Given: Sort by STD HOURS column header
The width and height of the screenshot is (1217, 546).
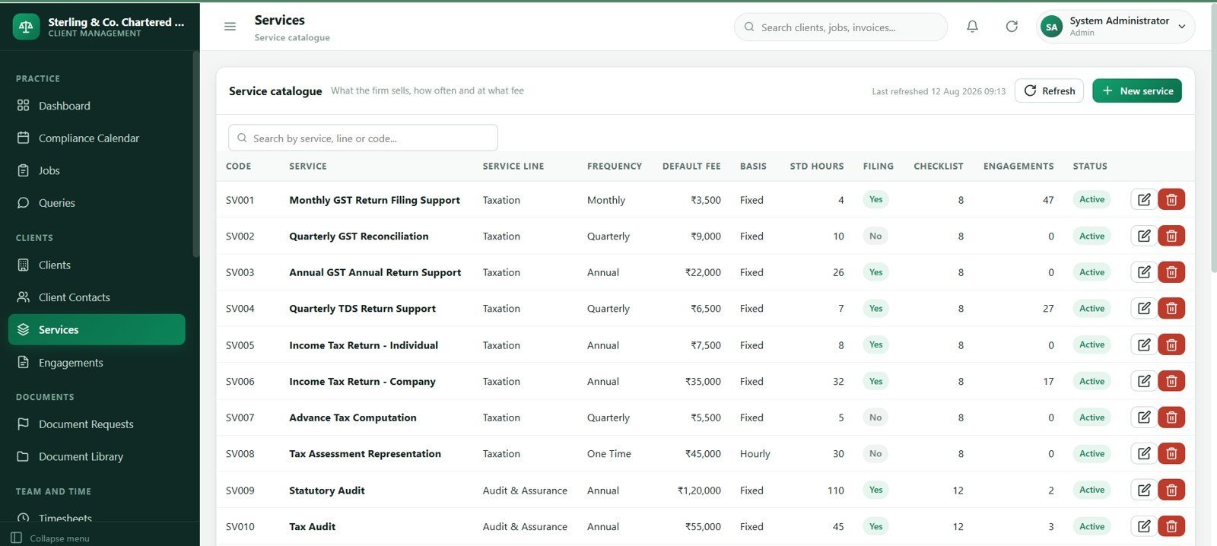Looking at the screenshot, I should click(x=817, y=166).
